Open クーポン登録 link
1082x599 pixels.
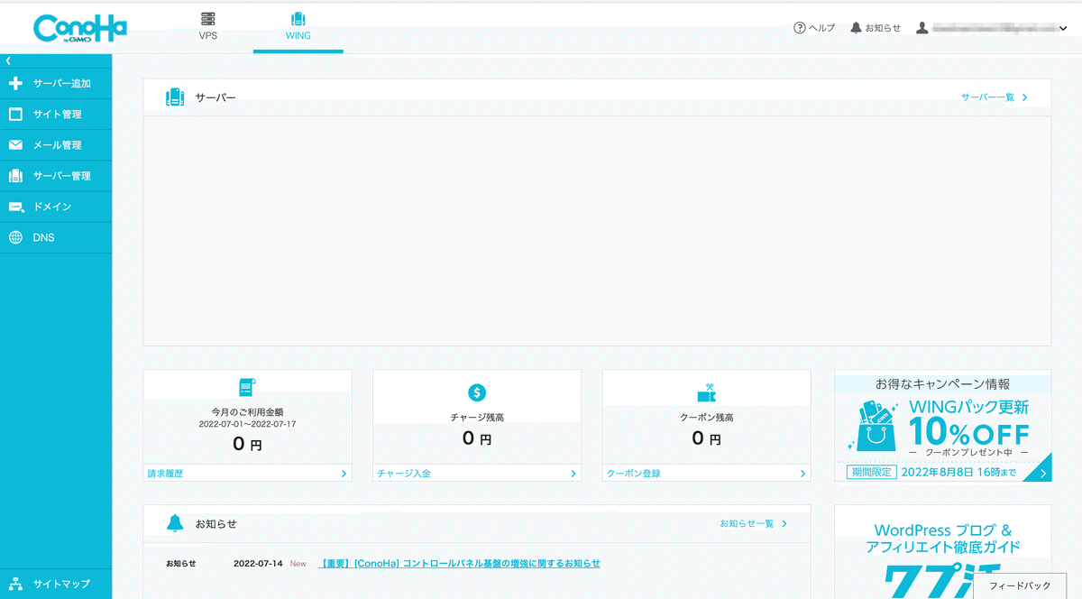click(634, 473)
